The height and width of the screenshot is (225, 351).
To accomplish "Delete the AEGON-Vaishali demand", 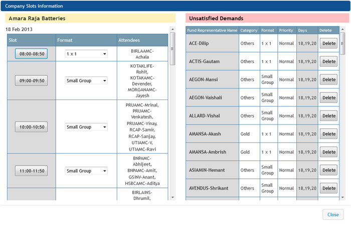I will coord(328,97).
